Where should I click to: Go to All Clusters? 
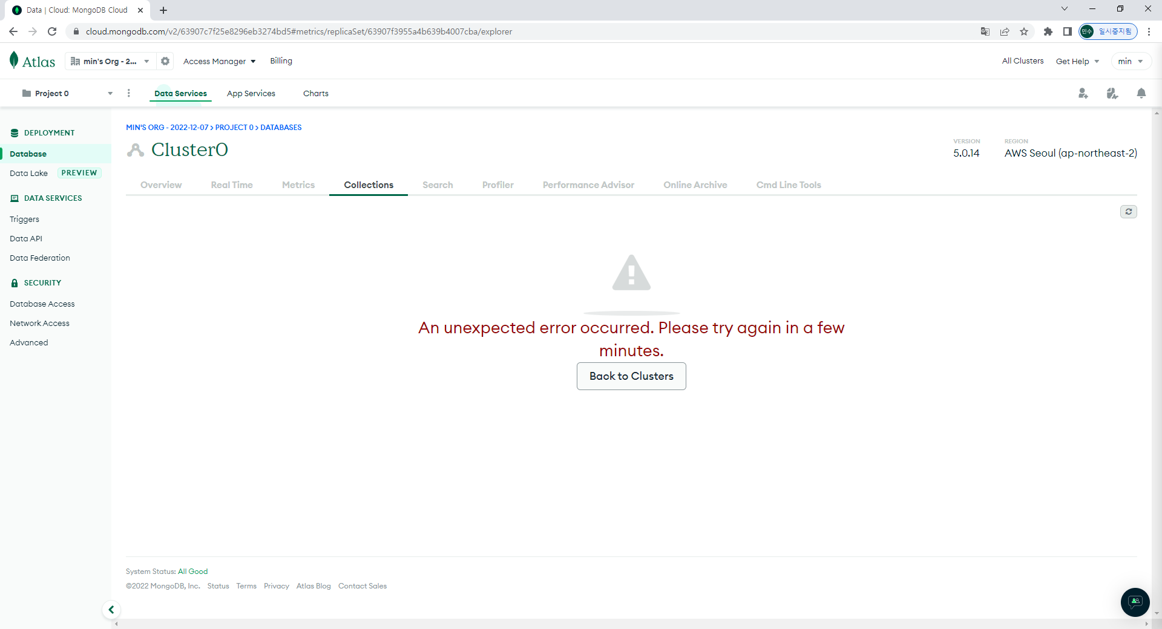pyautogui.click(x=1023, y=61)
